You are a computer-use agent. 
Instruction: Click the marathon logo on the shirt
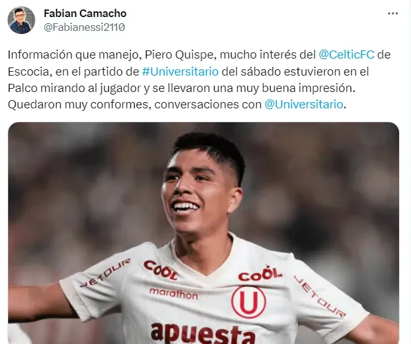click(174, 294)
